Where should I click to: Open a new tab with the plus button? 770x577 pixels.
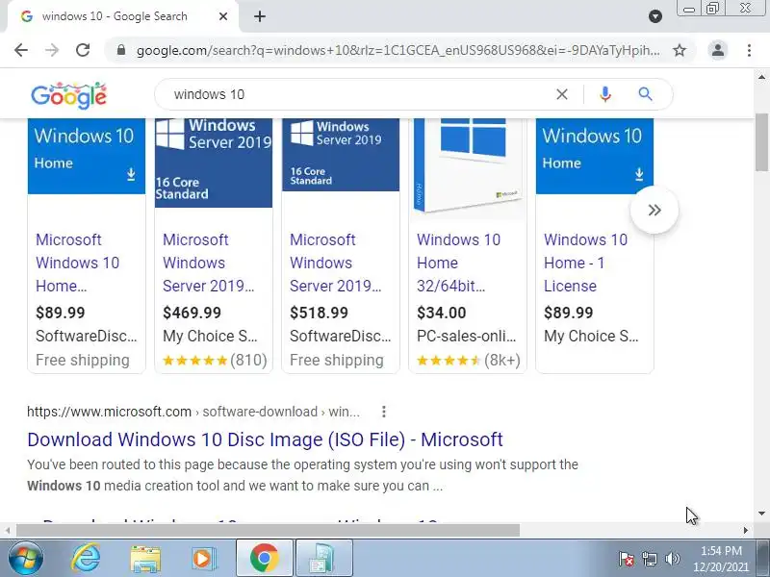point(260,16)
